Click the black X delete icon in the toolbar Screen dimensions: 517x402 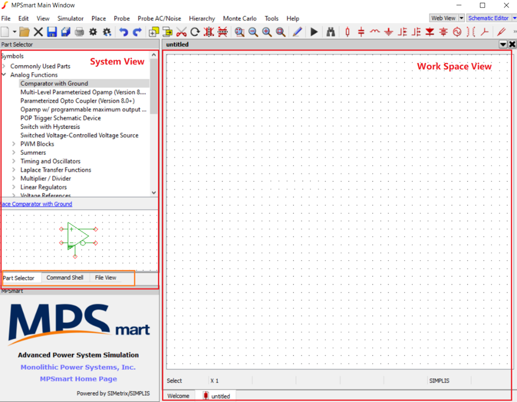pos(38,32)
